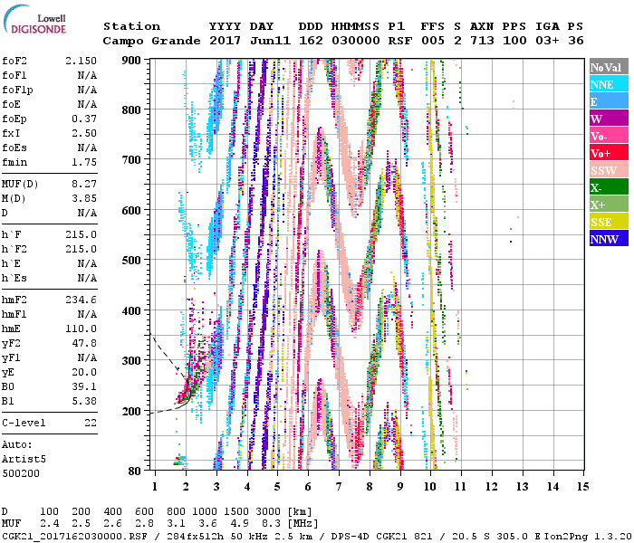Pick the W purple legend entry
This screenshot has height=543, width=634.
(607, 119)
